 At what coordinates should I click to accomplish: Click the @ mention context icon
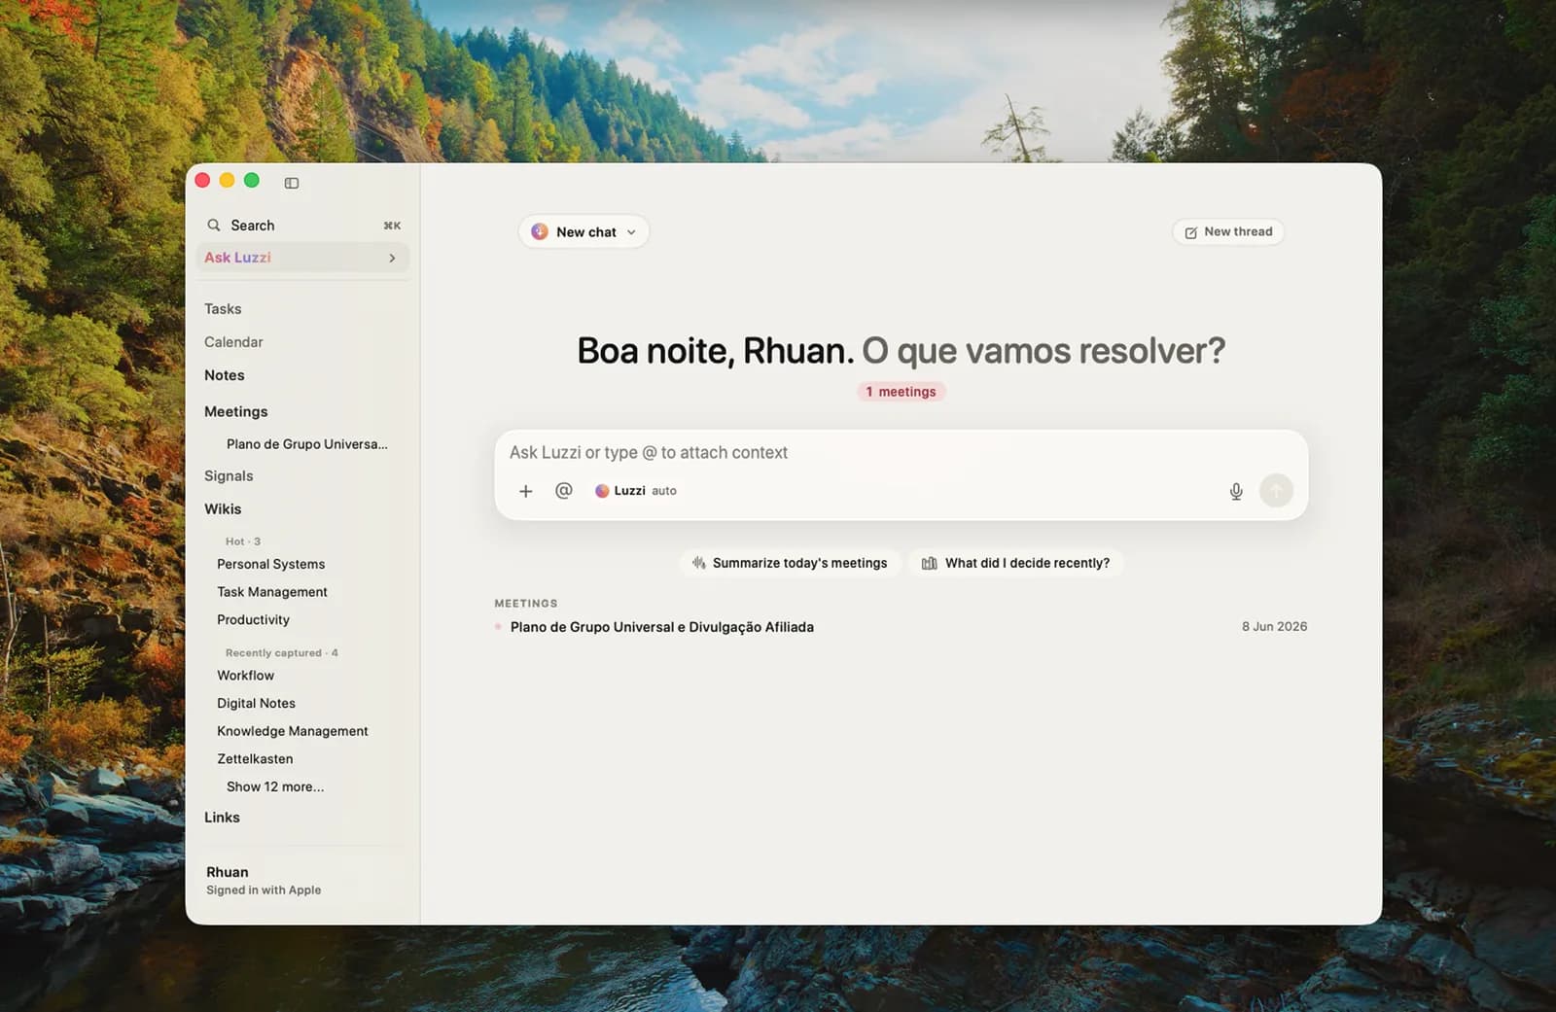pos(563,491)
